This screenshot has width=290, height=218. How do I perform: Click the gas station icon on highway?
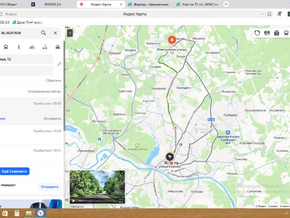click(x=98, y=59)
